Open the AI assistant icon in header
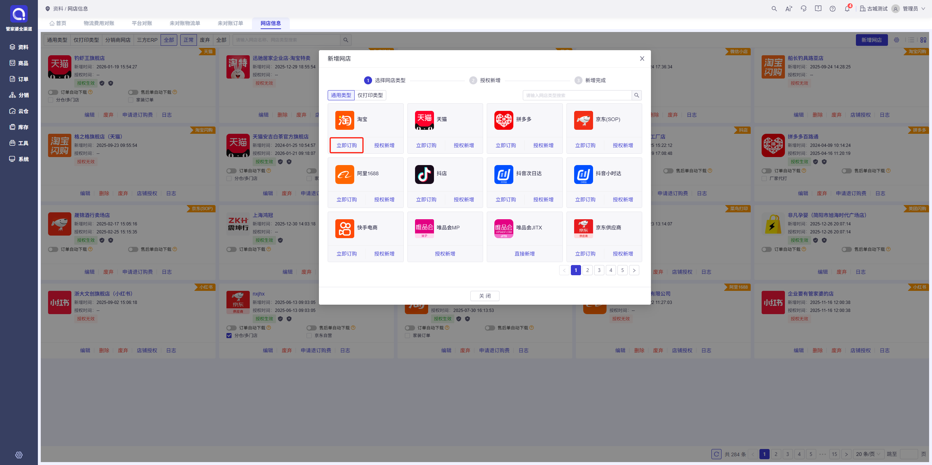932x465 pixels. [x=789, y=9]
